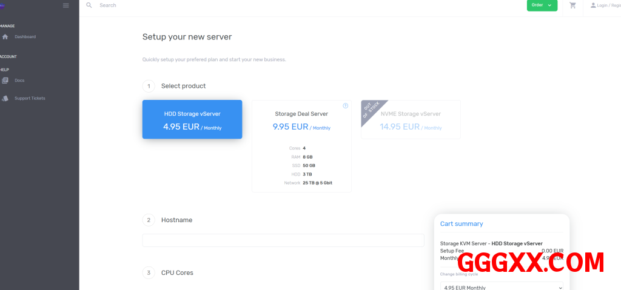Click the site logo in top-left corner

2,5
